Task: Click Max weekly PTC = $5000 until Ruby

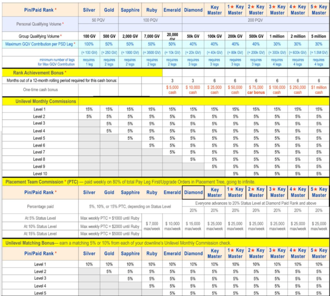Action: [110, 234]
